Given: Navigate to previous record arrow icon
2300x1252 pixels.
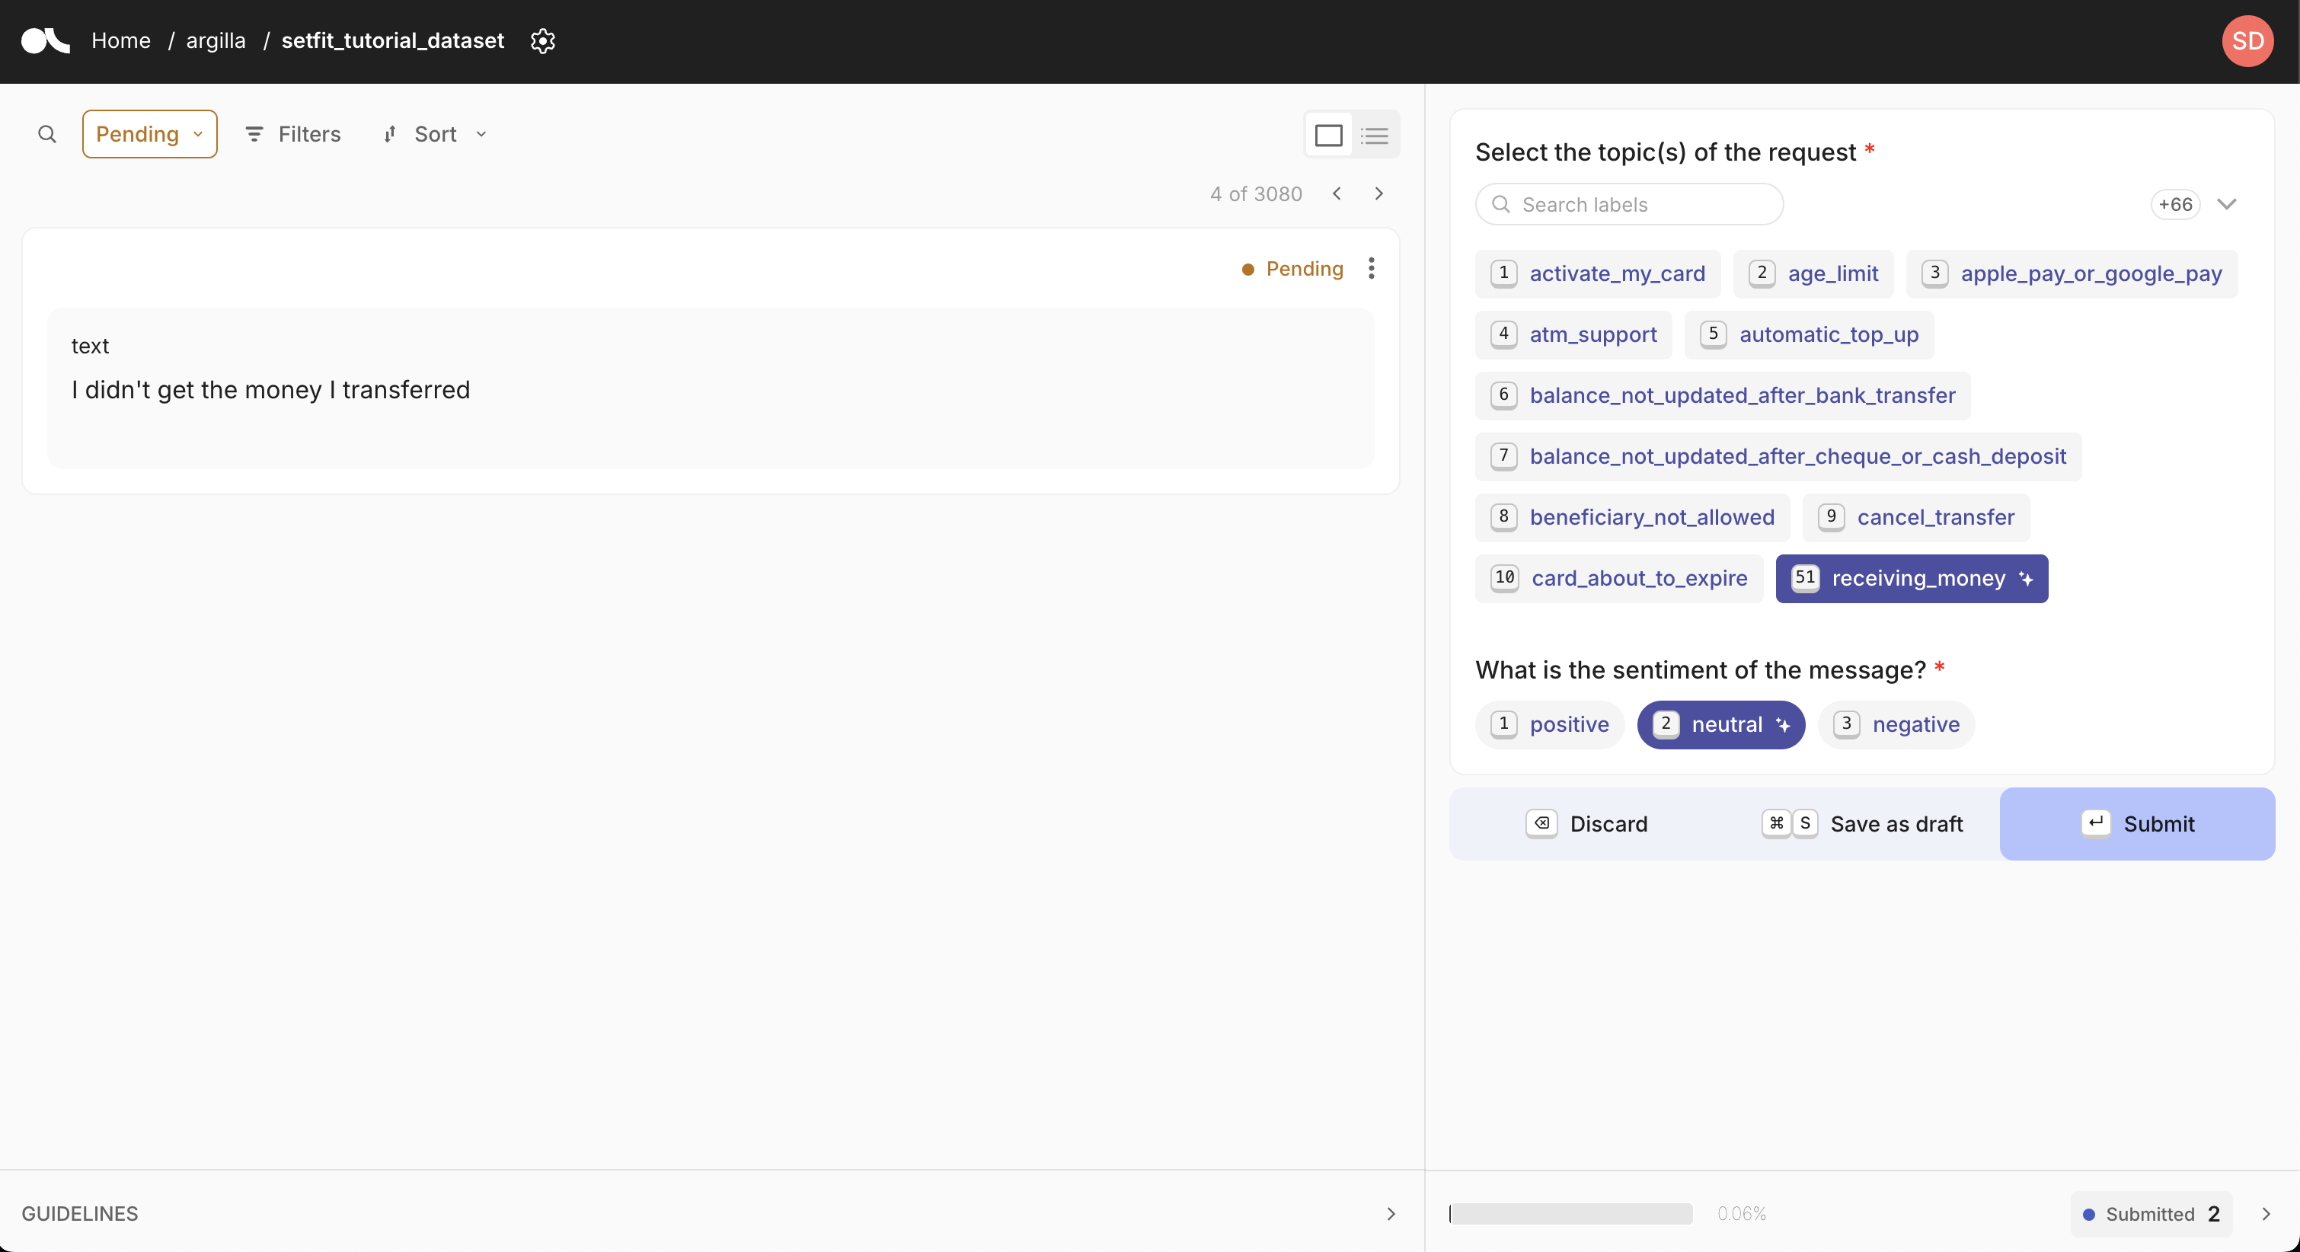Looking at the screenshot, I should (x=1337, y=193).
